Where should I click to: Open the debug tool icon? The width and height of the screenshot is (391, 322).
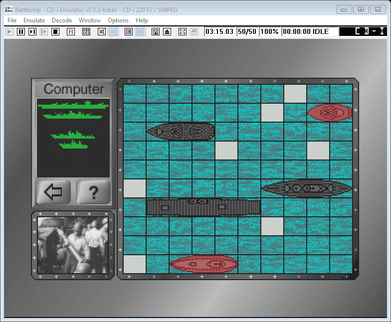86,31
